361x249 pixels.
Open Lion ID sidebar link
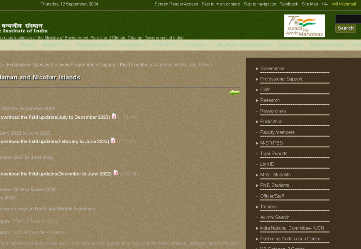point(267,164)
